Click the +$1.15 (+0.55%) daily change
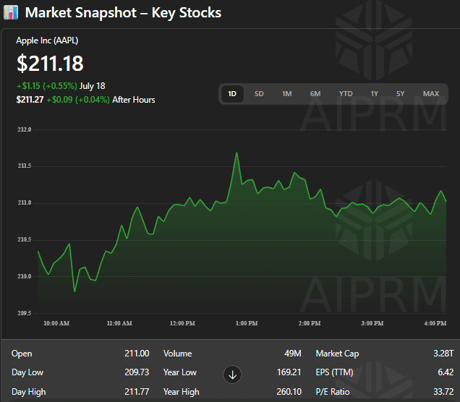Image resolution: width=460 pixels, height=402 pixels. pyautogui.click(x=46, y=86)
